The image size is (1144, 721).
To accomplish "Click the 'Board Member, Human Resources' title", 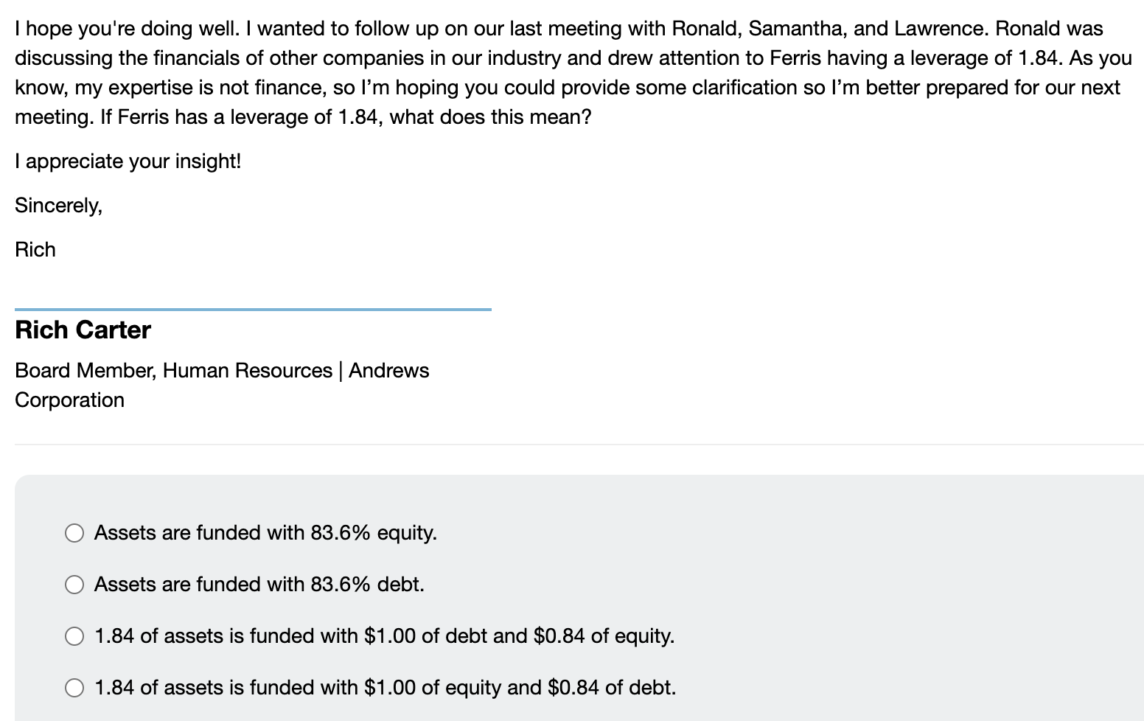I will 172,370.
